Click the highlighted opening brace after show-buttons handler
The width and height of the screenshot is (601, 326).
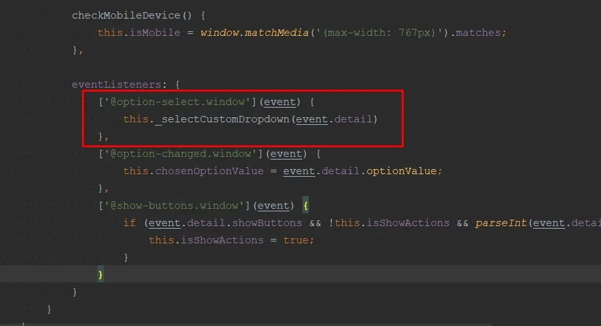click(306, 206)
